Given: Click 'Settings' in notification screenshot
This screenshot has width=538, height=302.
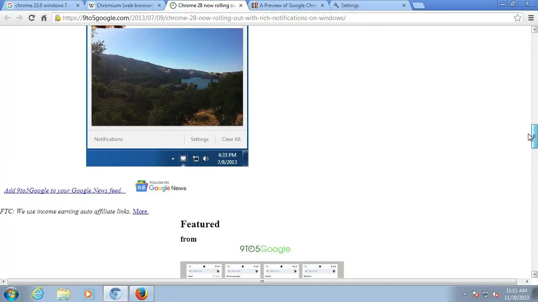Looking at the screenshot, I should [200, 139].
